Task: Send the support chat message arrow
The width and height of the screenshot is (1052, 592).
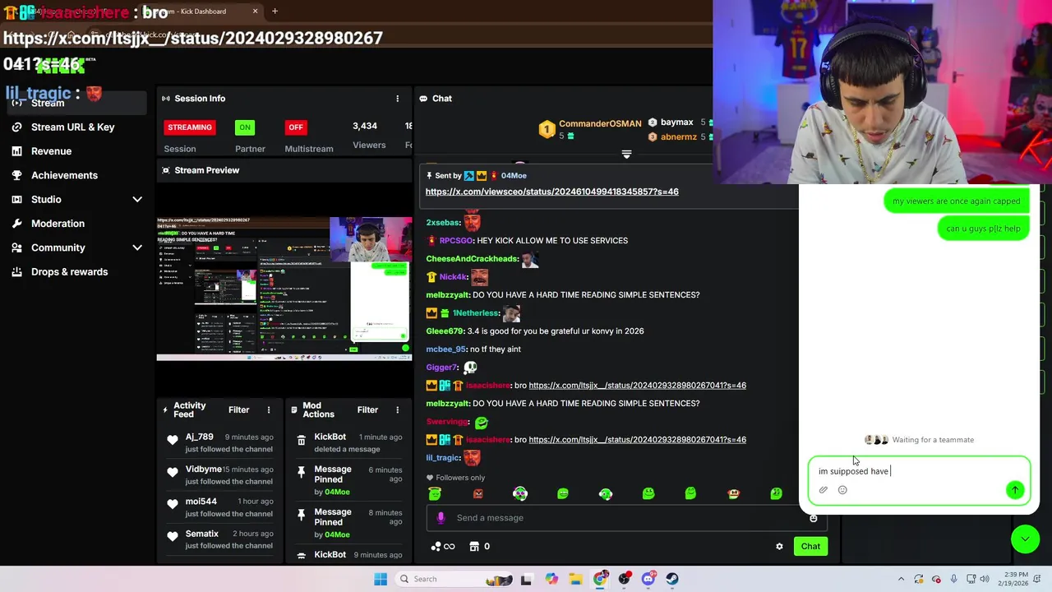Action: pyautogui.click(x=1015, y=490)
